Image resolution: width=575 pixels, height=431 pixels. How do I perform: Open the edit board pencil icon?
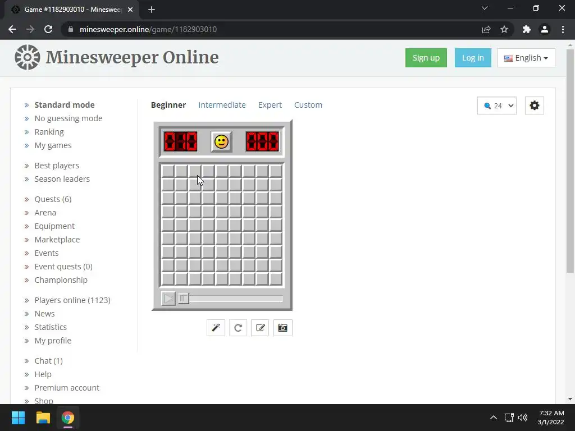[260, 328]
